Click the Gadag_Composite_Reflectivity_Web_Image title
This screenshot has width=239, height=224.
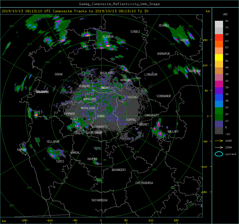pyautogui.click(x=119, y=4)
